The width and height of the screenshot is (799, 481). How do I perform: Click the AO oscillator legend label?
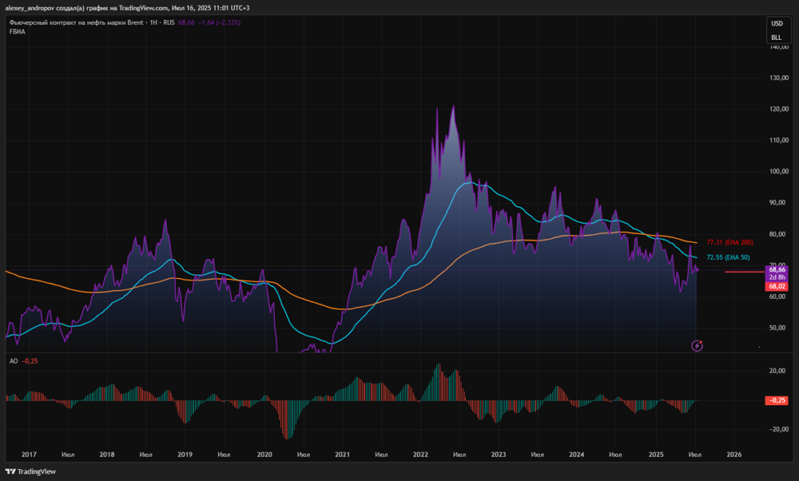click(13, 361)
